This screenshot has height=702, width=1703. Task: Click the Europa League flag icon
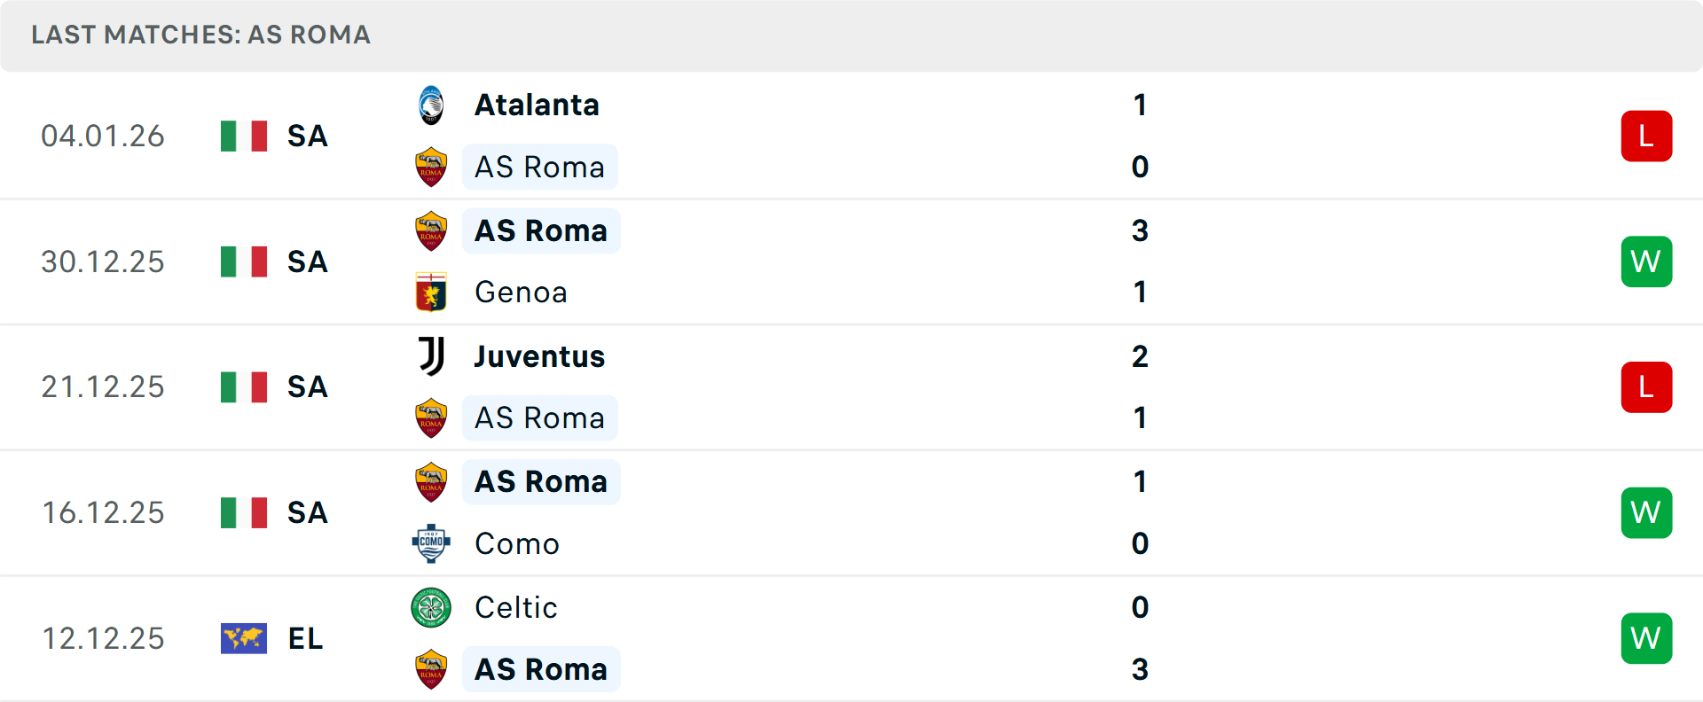tap(244, 638)
